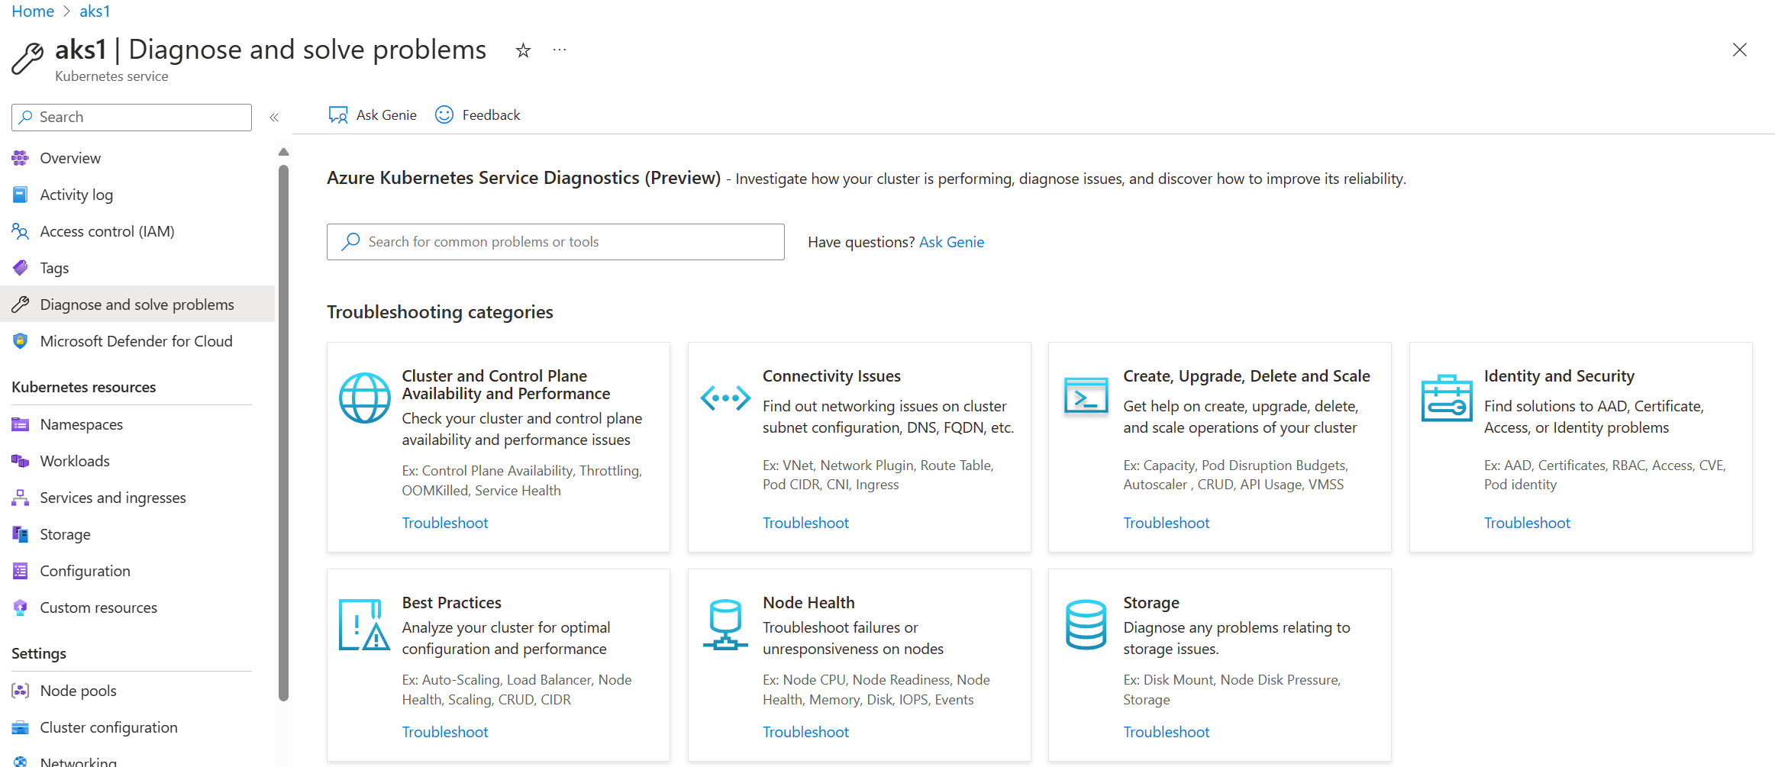The image size is (1775, 767).
Task: Click the Best Practices warning icon
Action: (x=364, y=625)
